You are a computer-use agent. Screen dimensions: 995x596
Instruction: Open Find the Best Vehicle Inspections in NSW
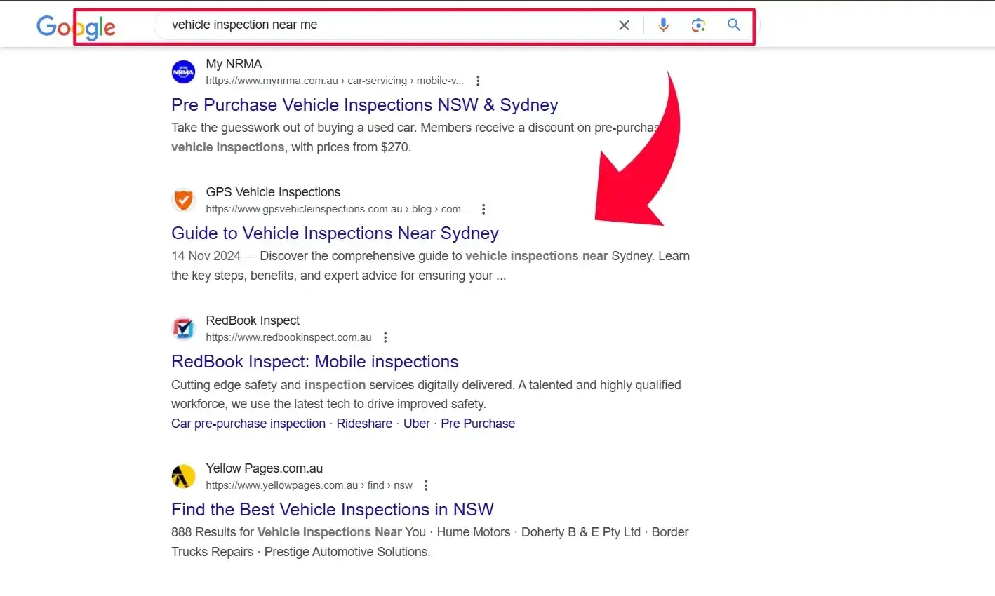coord(333,510)
